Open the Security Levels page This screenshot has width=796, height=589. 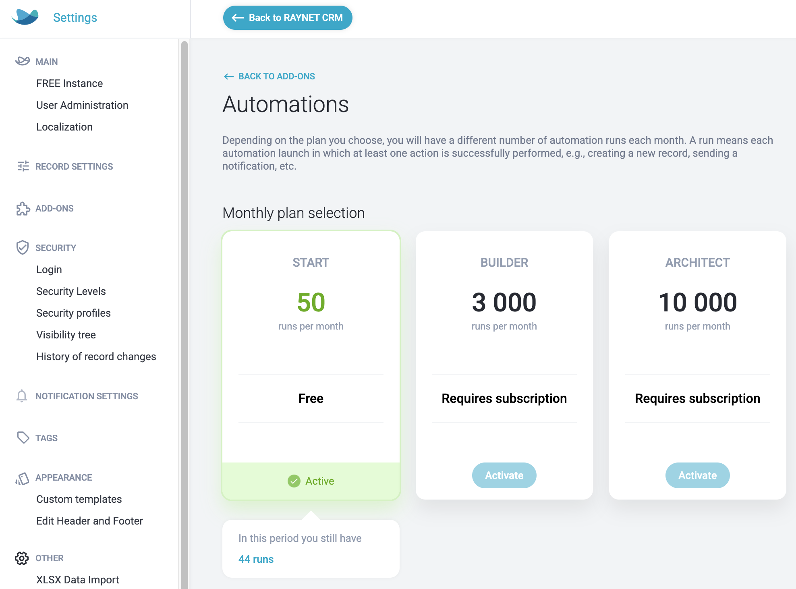coord(71,291)
